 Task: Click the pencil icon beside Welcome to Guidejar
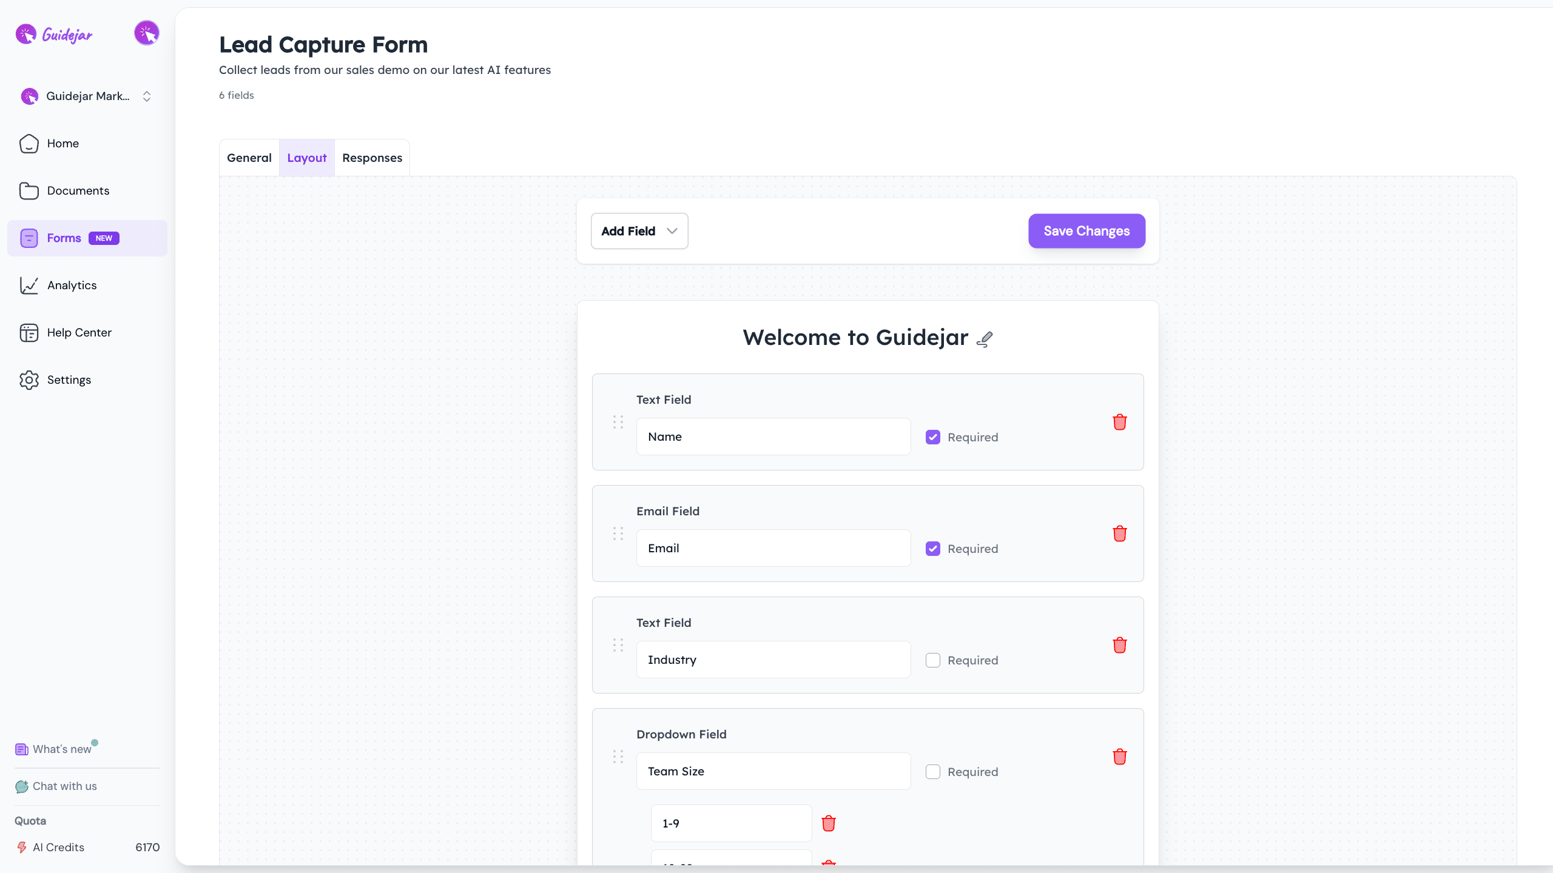tap(985, 339)
